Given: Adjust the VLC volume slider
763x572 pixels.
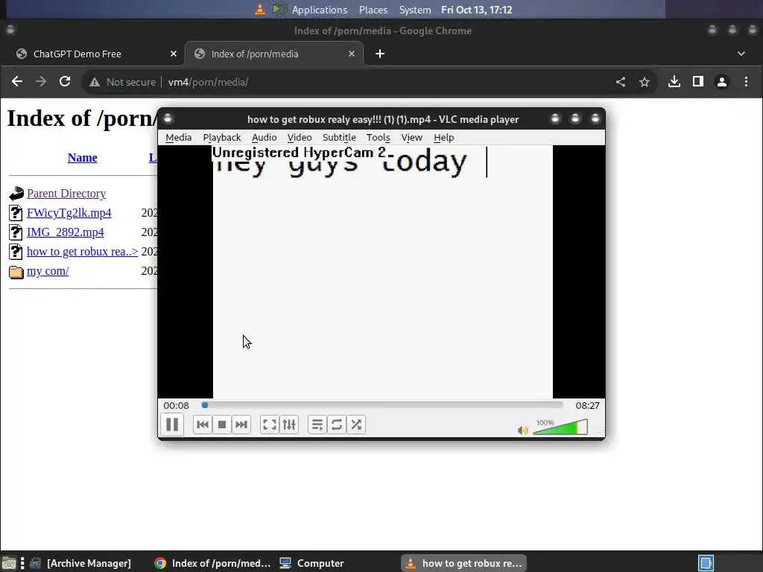Looking at the screenshot, I should point(560,428).
